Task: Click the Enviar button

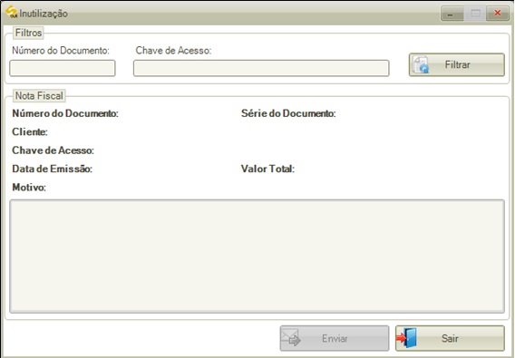Action: pos(335,338)
